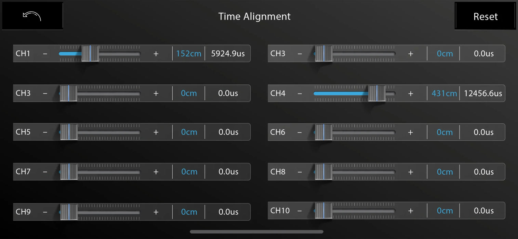Viewport: 518px width, 239px height.
Task: Increase CH1 delay with plus icon
Action: [x=156, y=54]
